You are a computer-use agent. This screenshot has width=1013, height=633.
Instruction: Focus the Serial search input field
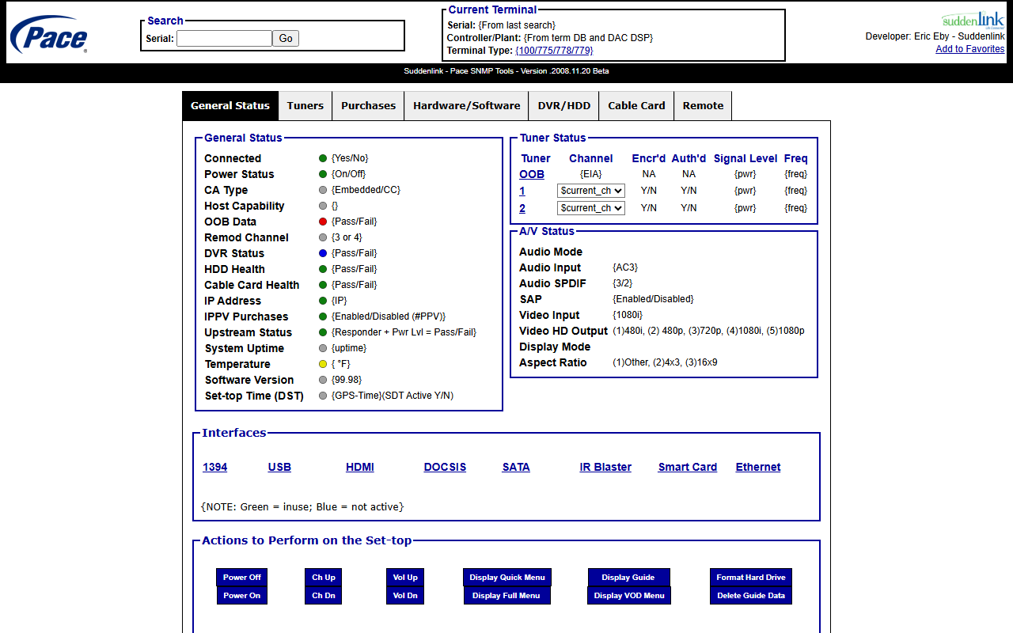[x=224, y=38]
